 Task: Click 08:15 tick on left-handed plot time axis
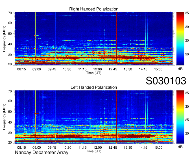pos(21,148)
